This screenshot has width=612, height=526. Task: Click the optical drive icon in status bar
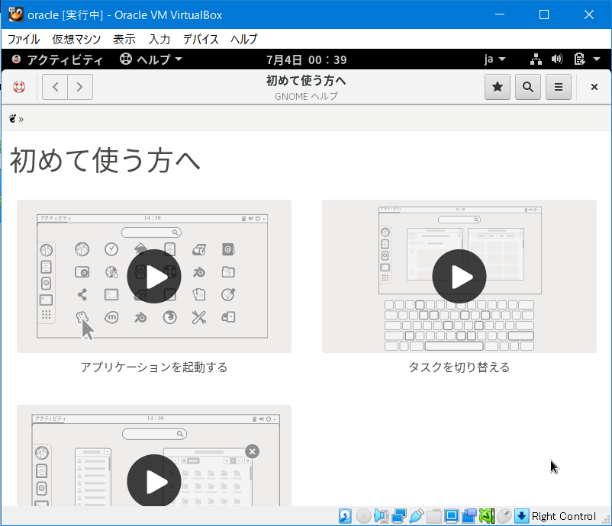click(x=363, y=516)
